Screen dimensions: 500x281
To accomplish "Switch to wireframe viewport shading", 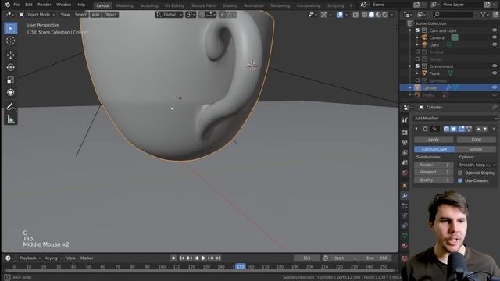I will [x=365, y=15].
